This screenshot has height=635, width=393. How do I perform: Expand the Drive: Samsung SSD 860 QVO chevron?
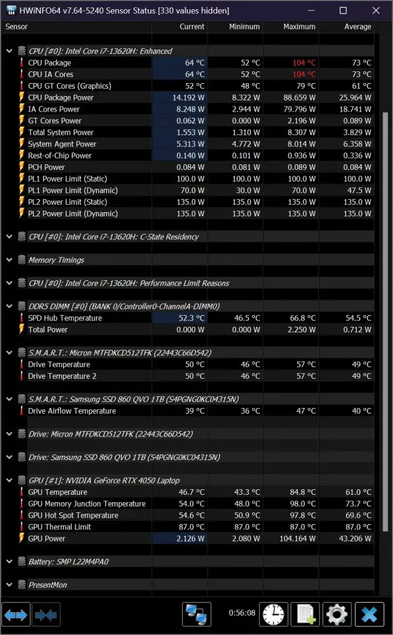[x=9, y=457]
